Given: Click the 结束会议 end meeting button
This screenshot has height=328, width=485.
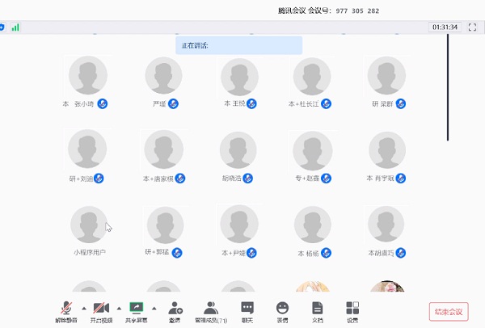Looking at the screenshot, I should tap(448, 311).
